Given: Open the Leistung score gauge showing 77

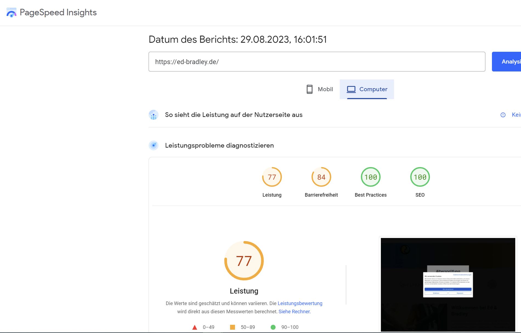Looking at the screenshot, I should click(272, 177).
